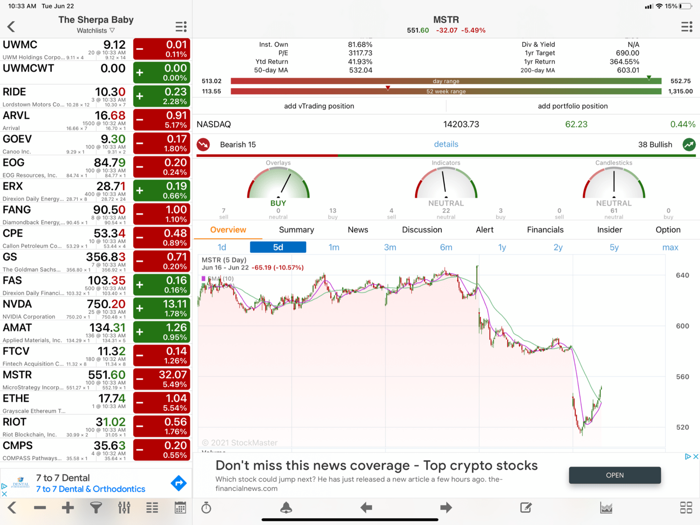Add a symbol with the plus icon

click(68, 508)
